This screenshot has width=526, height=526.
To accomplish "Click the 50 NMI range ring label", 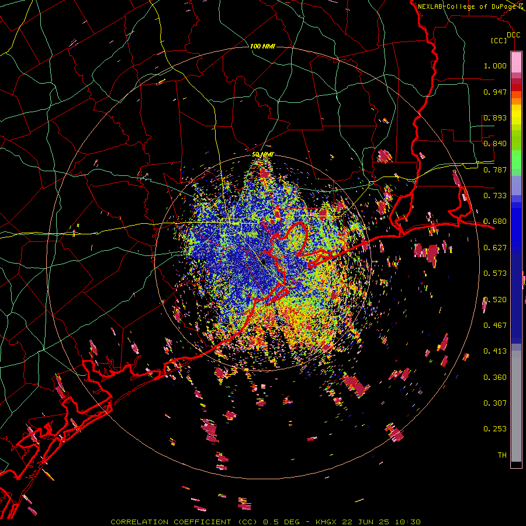I will pyautogui.click(x=262, y=155).
